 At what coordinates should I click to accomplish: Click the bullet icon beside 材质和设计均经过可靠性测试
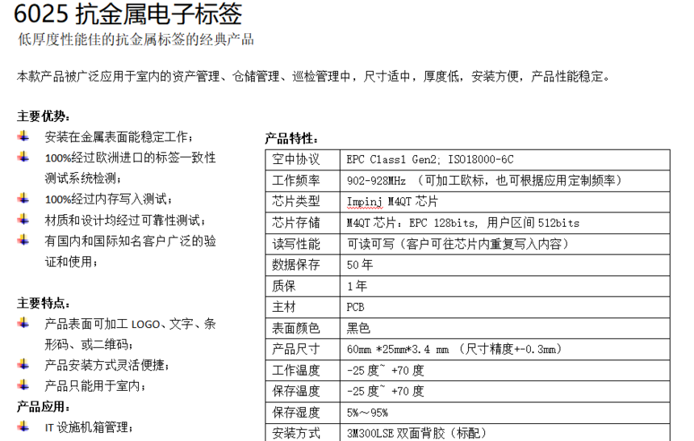click(23, 219)
